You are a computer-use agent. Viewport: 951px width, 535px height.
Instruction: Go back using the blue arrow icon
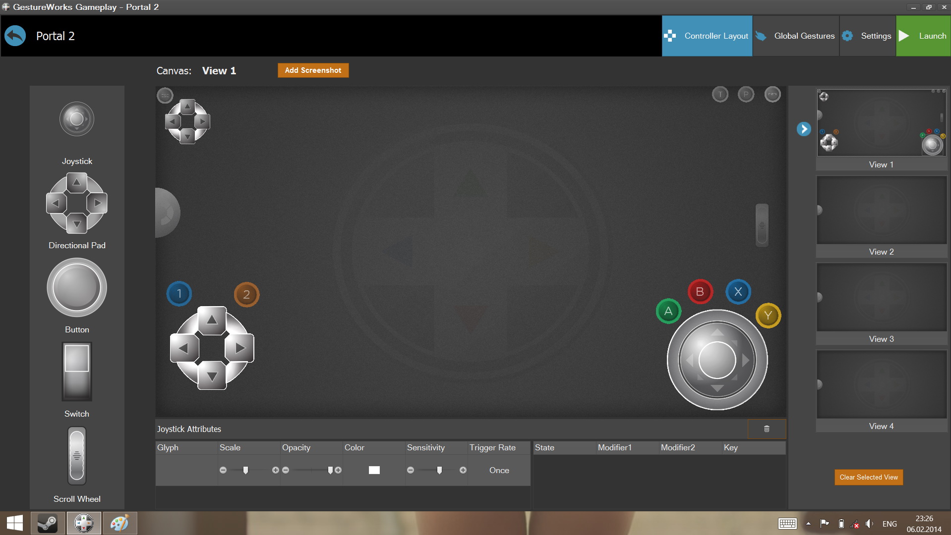coord(15,36)
